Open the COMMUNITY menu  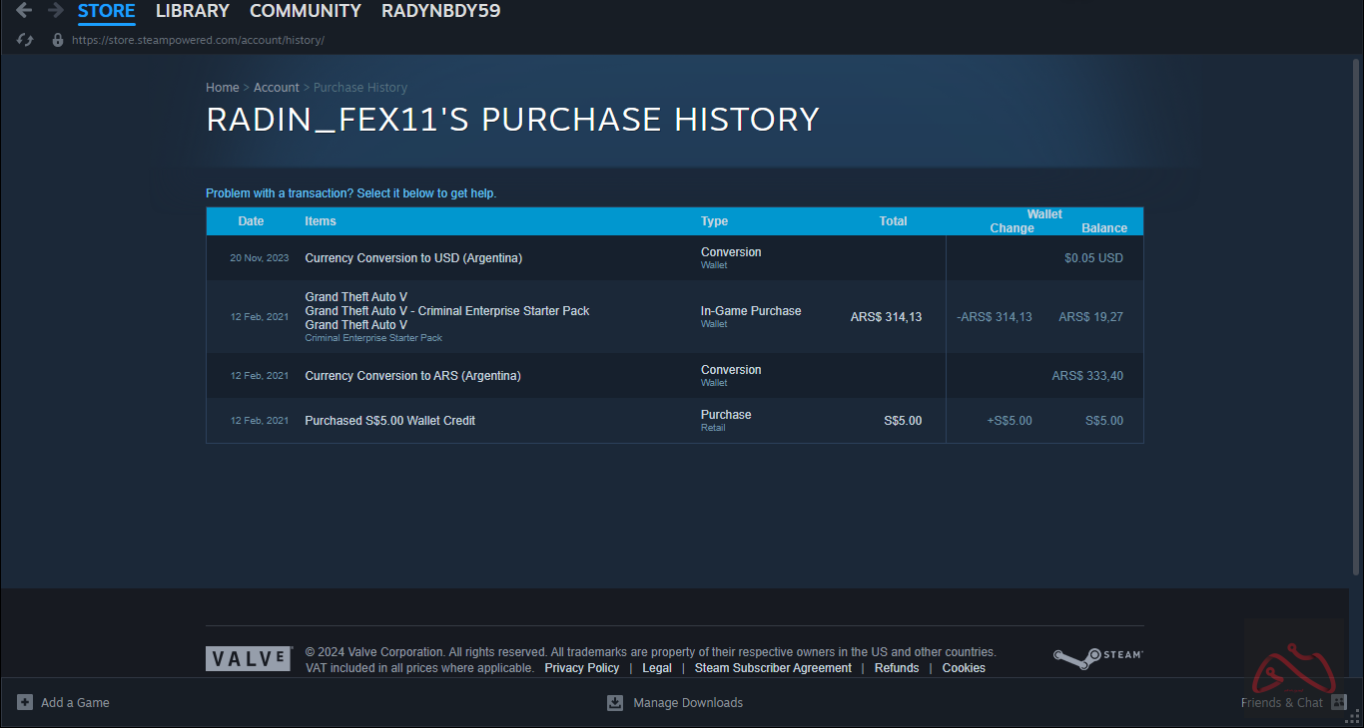305,11
